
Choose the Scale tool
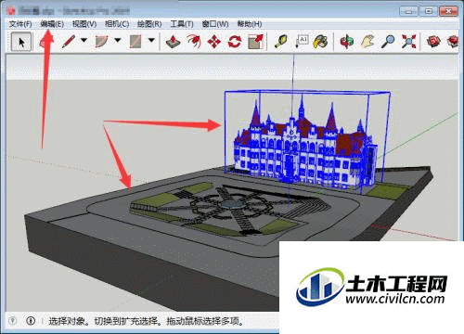[x=255, y=42]
